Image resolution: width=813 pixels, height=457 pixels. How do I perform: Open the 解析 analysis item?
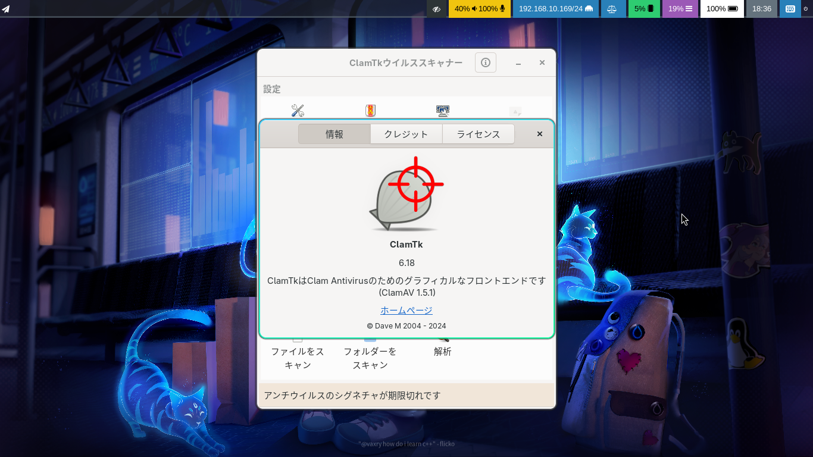(443, 352)
